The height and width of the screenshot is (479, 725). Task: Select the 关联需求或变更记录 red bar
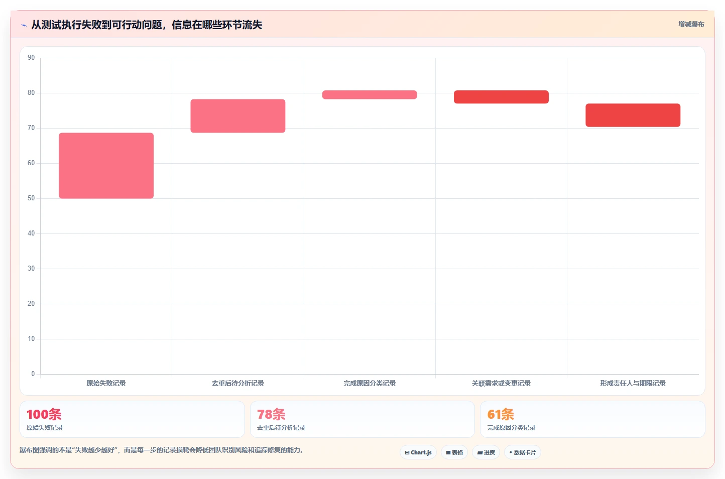coord(501,97)
